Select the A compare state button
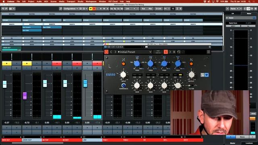 click(x=166, y=52)
